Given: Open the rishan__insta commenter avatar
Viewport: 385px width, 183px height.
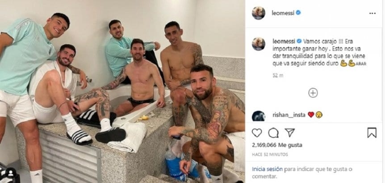Looking at the screenshot, I should click(259, 116).
